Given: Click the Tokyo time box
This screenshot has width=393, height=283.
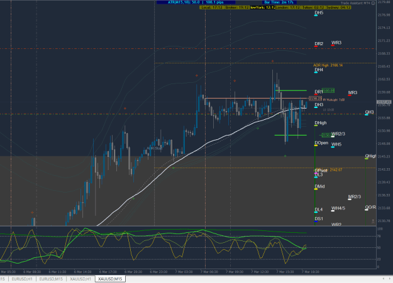Looking at the screenshot, I should [313, 8].
